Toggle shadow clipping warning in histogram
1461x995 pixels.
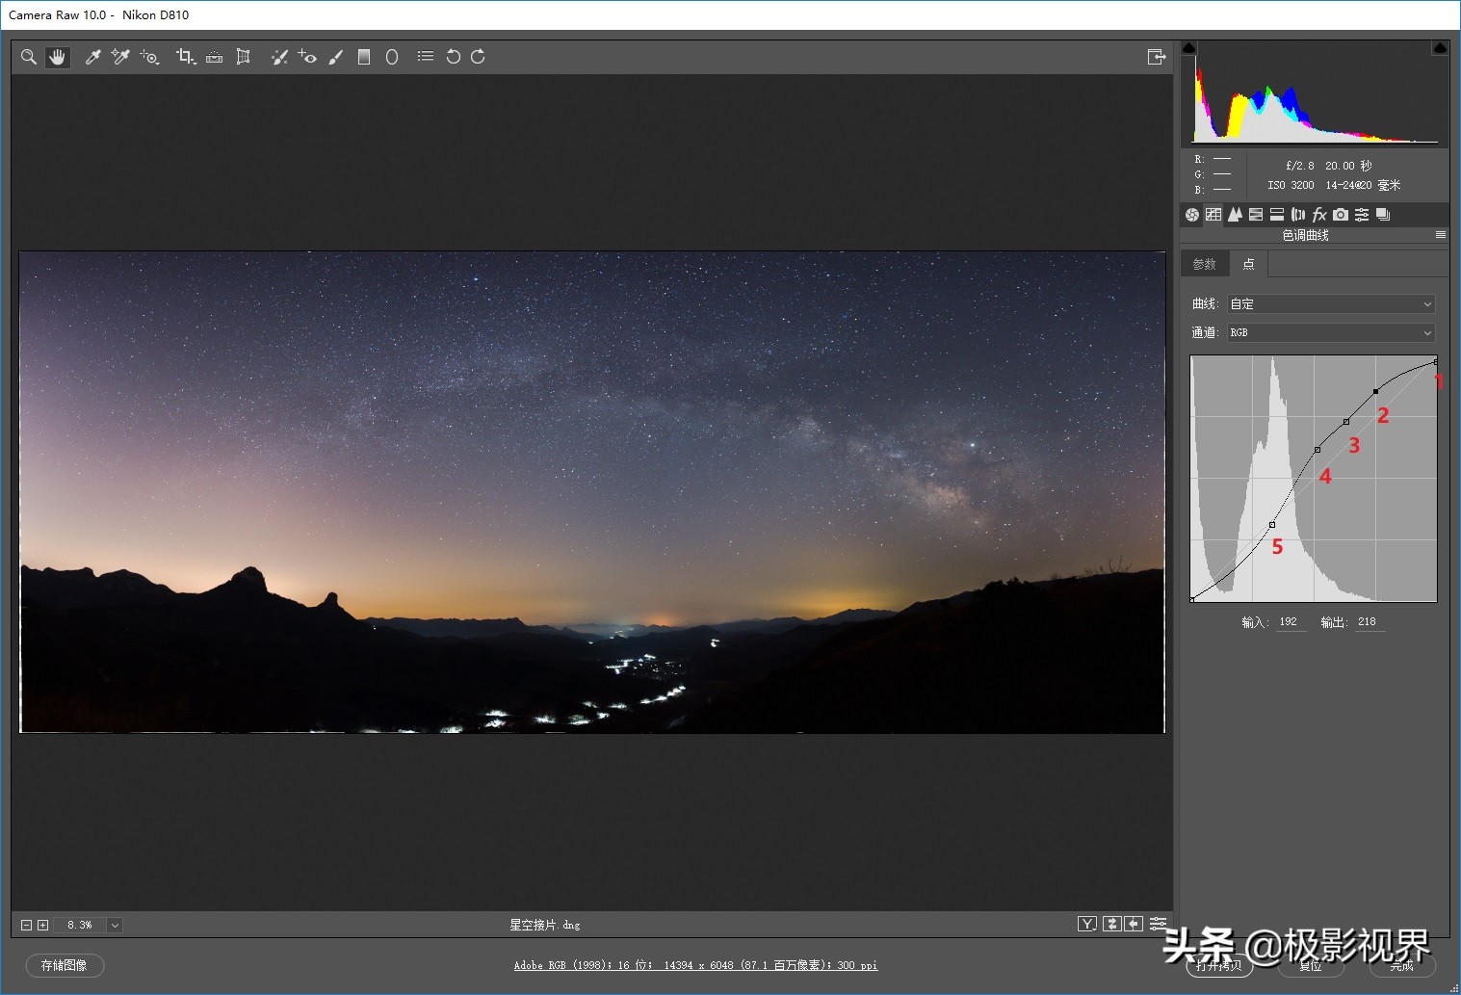click(1189, 48)
